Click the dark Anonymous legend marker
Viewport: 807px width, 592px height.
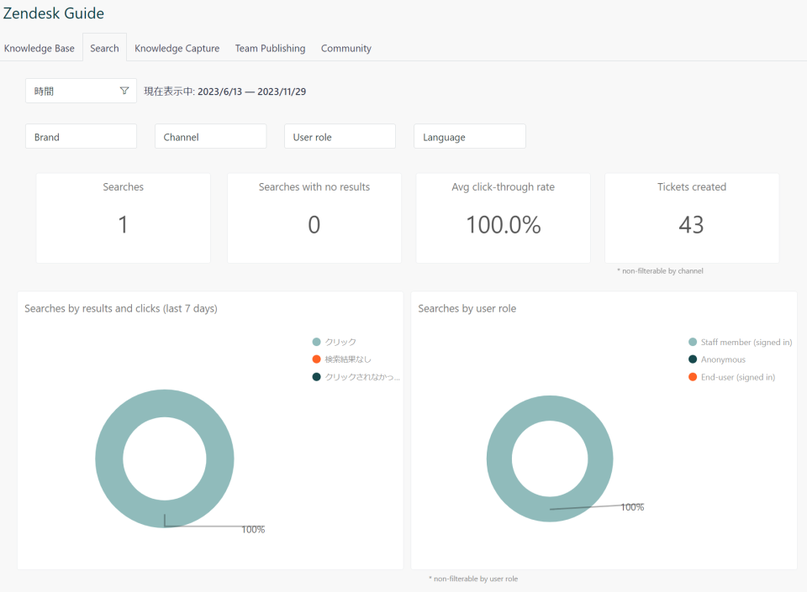click(x=692, y=359)
